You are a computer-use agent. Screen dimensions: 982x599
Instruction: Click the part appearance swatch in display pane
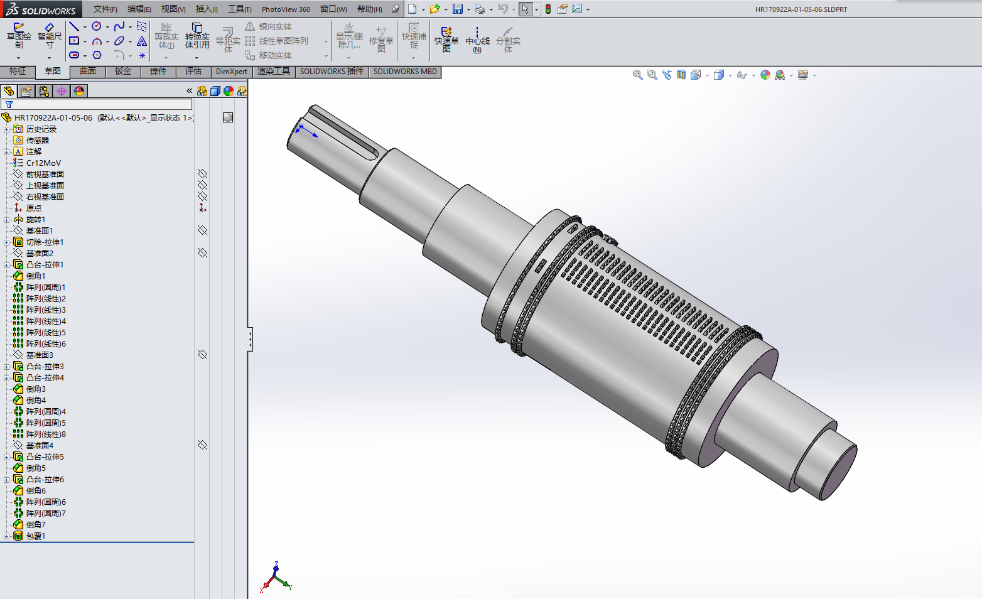click(x=228, y=117)
